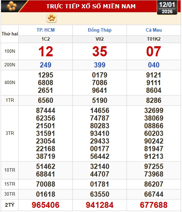Select number 32699 in the 3TR row
Viewport: 182px width, 212px height.
pyautogui.click(x=154, y=111)
